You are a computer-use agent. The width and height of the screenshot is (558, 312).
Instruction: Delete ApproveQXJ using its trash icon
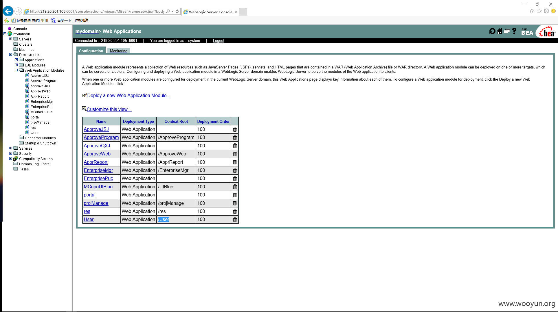(235, 146)
